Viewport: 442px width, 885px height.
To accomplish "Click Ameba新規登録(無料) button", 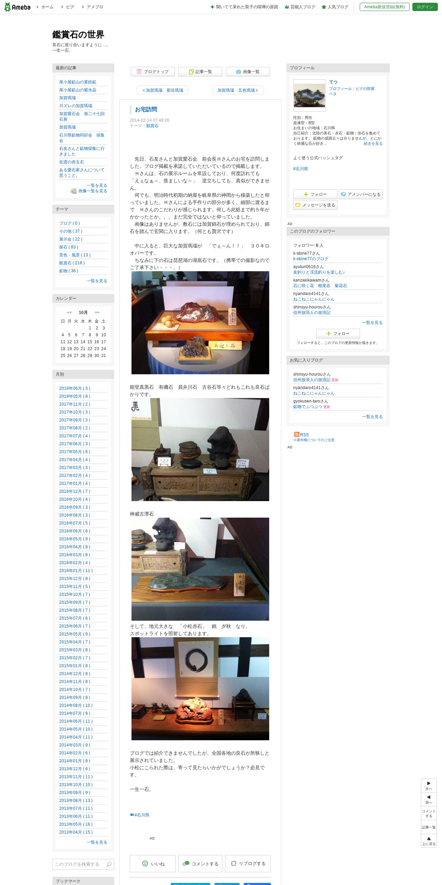I will pos(385,7).
